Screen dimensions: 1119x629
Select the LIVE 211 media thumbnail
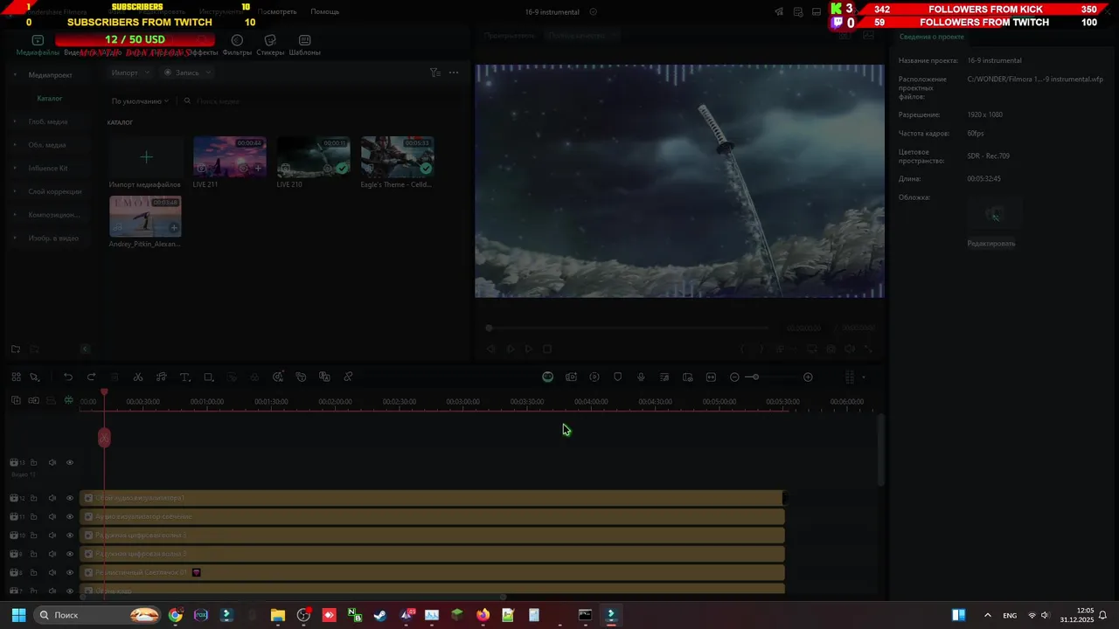230,157
